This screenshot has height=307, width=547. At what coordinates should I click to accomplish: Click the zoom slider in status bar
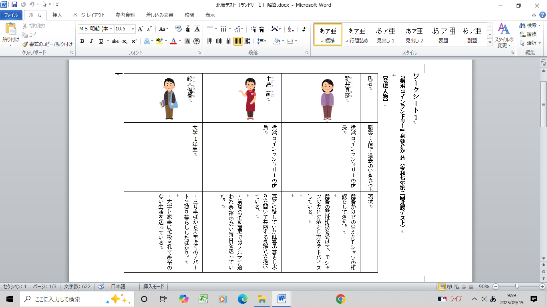(x=517, y=287)
